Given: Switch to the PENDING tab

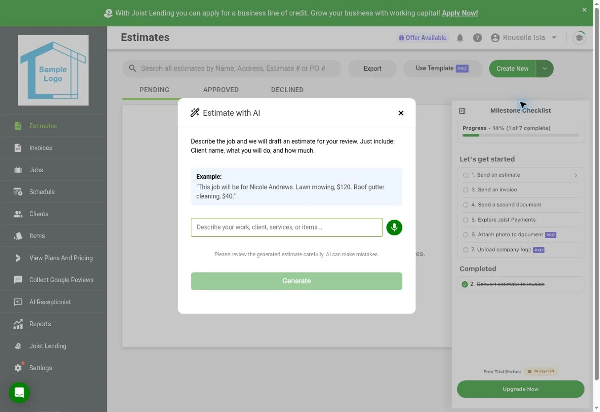Looking at the screenshot, I should (154, 90).
